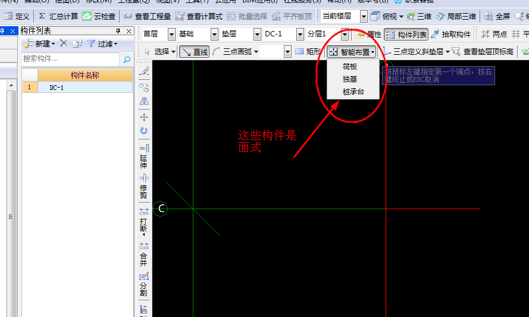
Task: Expand the 当前楼层 floor combo box
Action: [x=364, y=16]
